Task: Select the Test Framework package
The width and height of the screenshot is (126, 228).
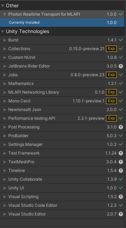Action: 62,153
